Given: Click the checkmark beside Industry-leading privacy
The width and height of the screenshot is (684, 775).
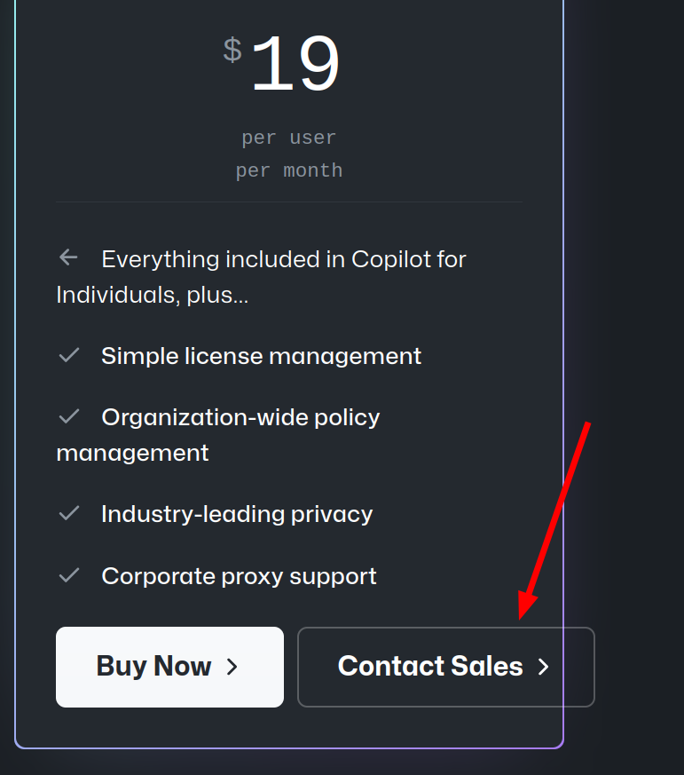Looking at the screenshot, I should pyautogui.click(x=69, y=513).
